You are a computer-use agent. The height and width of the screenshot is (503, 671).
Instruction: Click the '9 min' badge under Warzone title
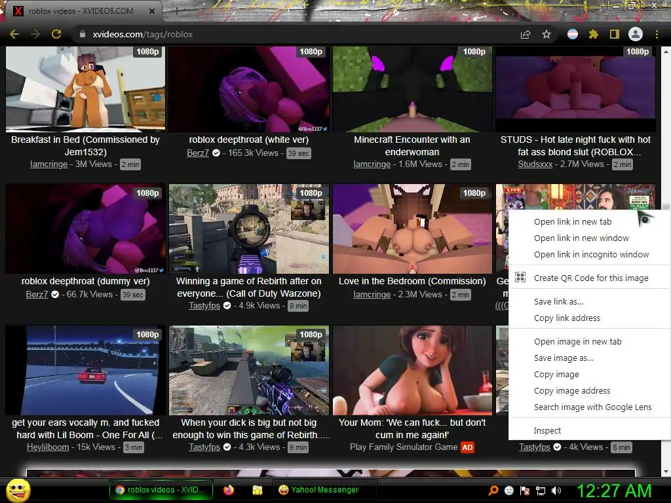pyautogui.click(x=298, y=306)
